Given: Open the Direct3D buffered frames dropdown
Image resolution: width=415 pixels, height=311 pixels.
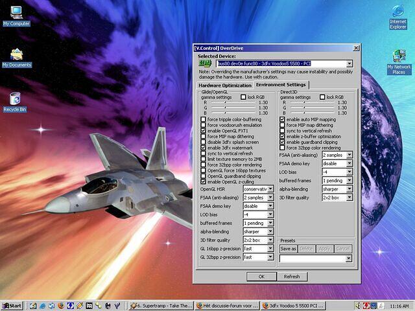Looking at the screenshot, I should 350,180.
